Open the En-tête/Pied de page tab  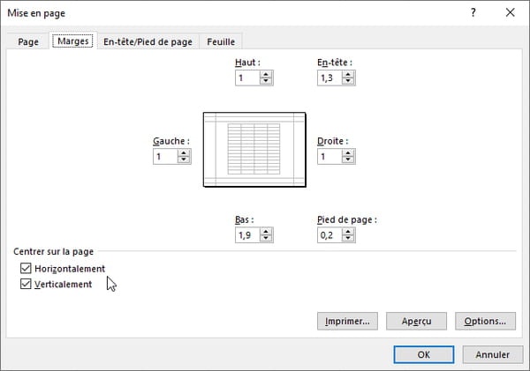click(148, 41)
